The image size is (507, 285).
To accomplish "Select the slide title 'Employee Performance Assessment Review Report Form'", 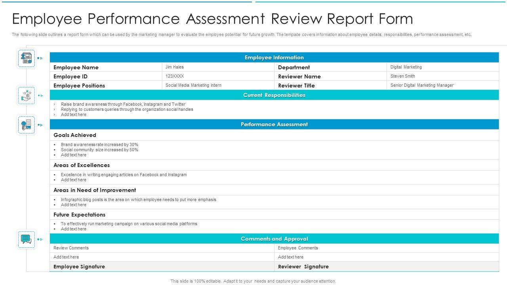I will 212,19.
